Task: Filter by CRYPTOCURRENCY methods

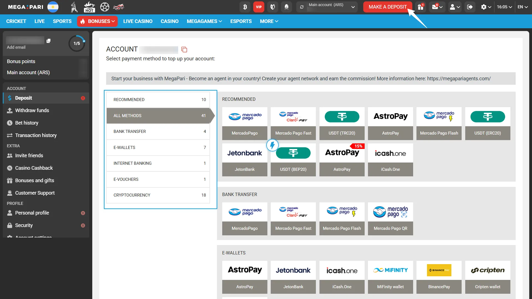Action: [x=158, y=195]
